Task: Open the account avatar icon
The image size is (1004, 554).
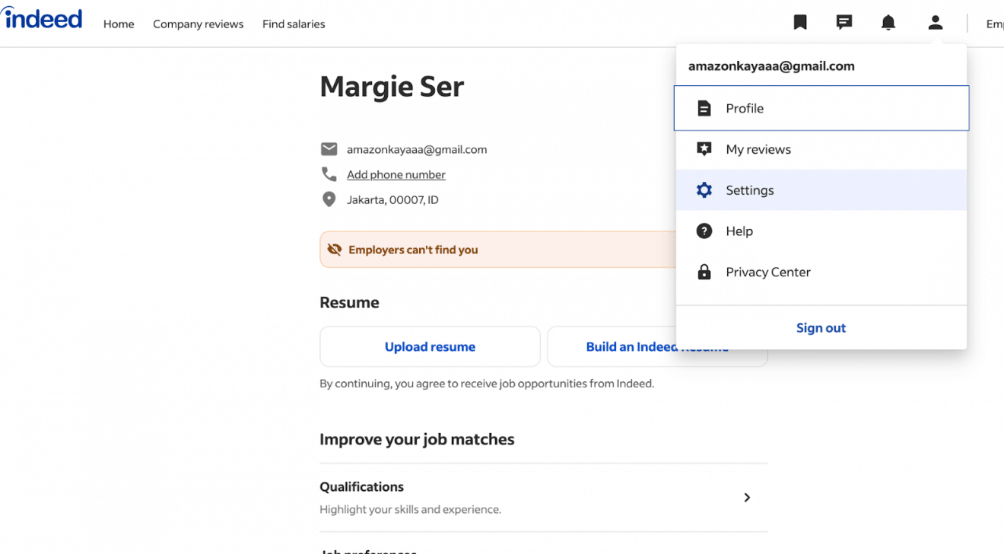Action: (x=935, y=22)
